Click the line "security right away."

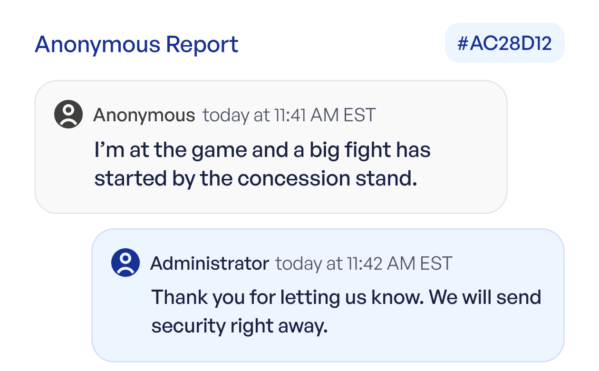240,326
